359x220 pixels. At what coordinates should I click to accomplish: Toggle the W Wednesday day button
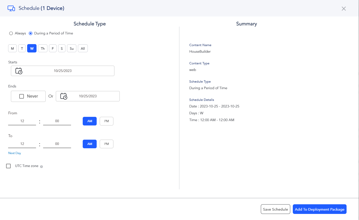tap(32, 48)
